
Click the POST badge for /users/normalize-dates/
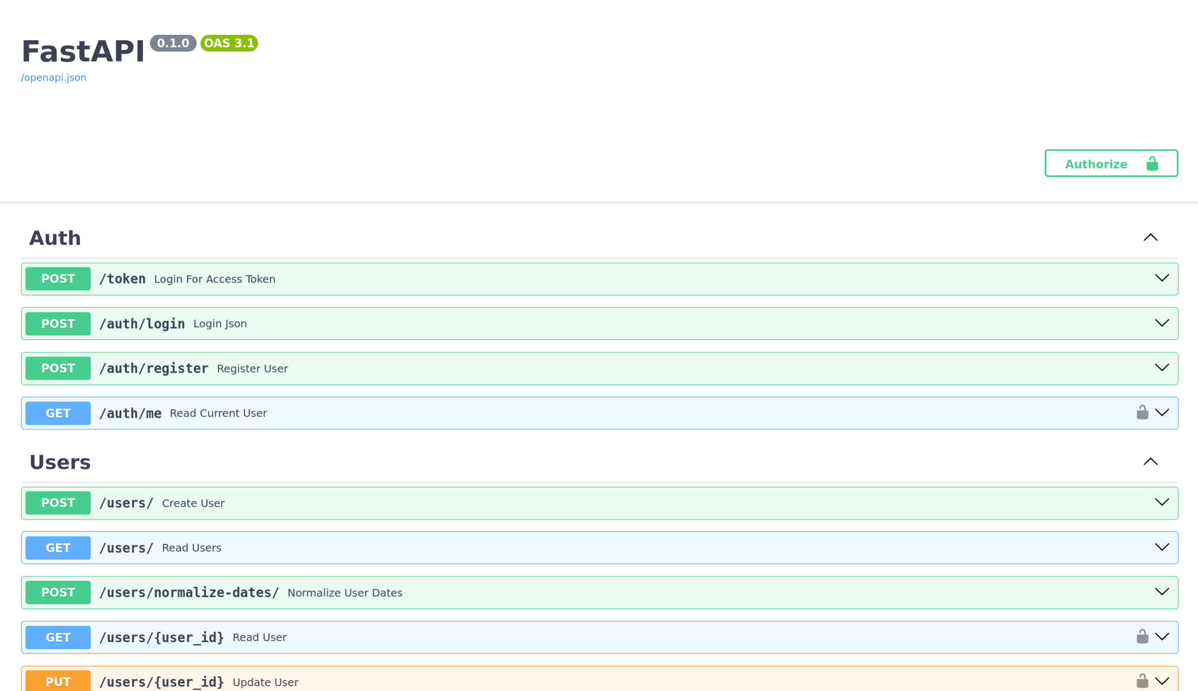tap(58, 592)
